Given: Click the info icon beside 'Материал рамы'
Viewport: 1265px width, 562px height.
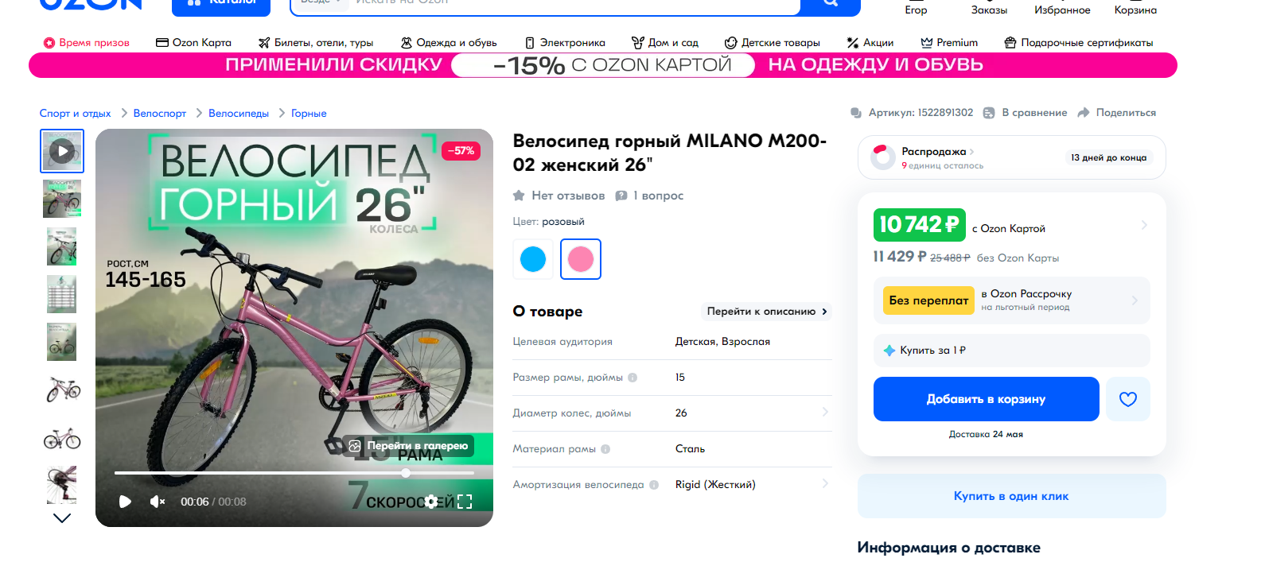Looking at the screenshot, I should click(x=605, y=449).
